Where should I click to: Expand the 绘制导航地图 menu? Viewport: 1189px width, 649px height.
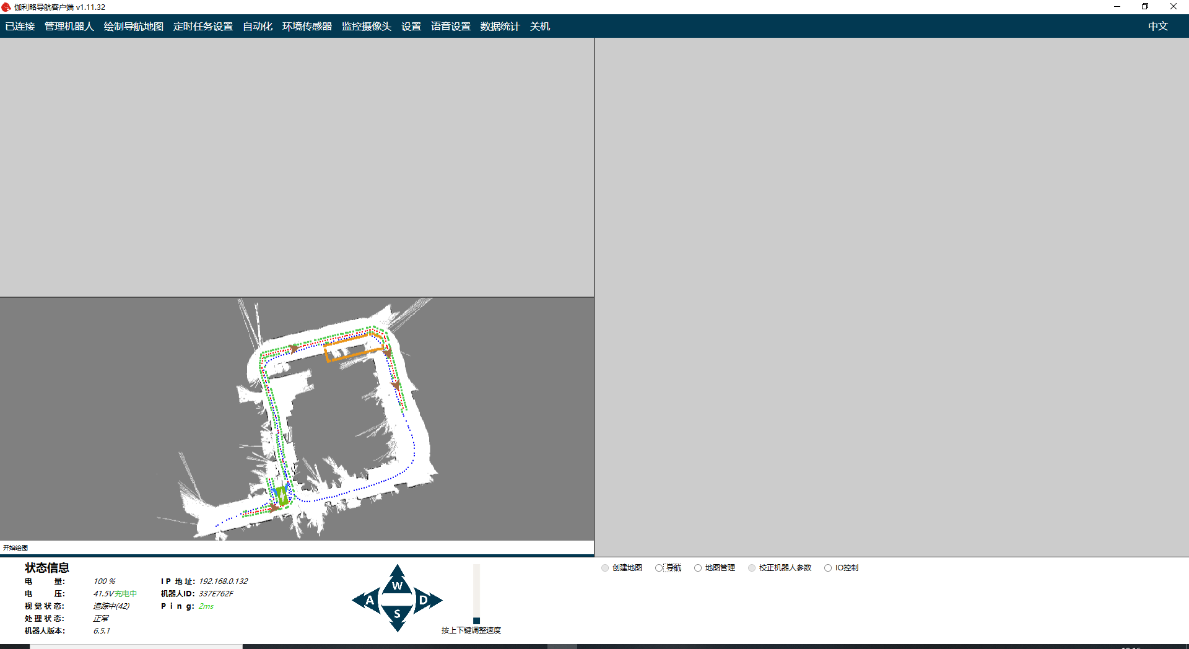[133, 26]
